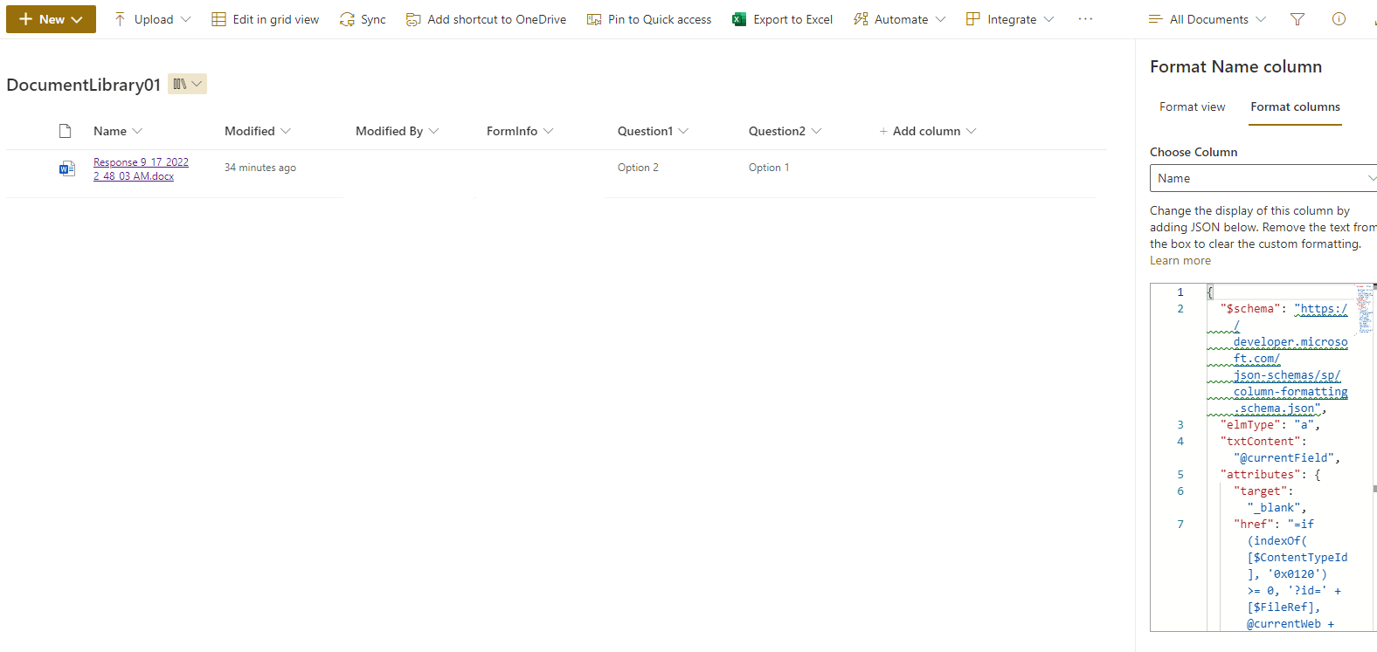Click the "txtContent" key in JSON editor
Screen dimensions: 1377x652
coord(1260,442)
